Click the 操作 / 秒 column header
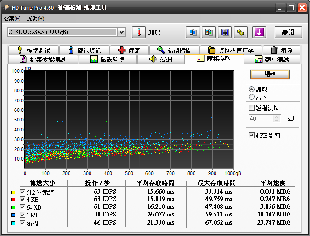Image resolution: width=310 pixels, height=236 pixels. point(97,183)
